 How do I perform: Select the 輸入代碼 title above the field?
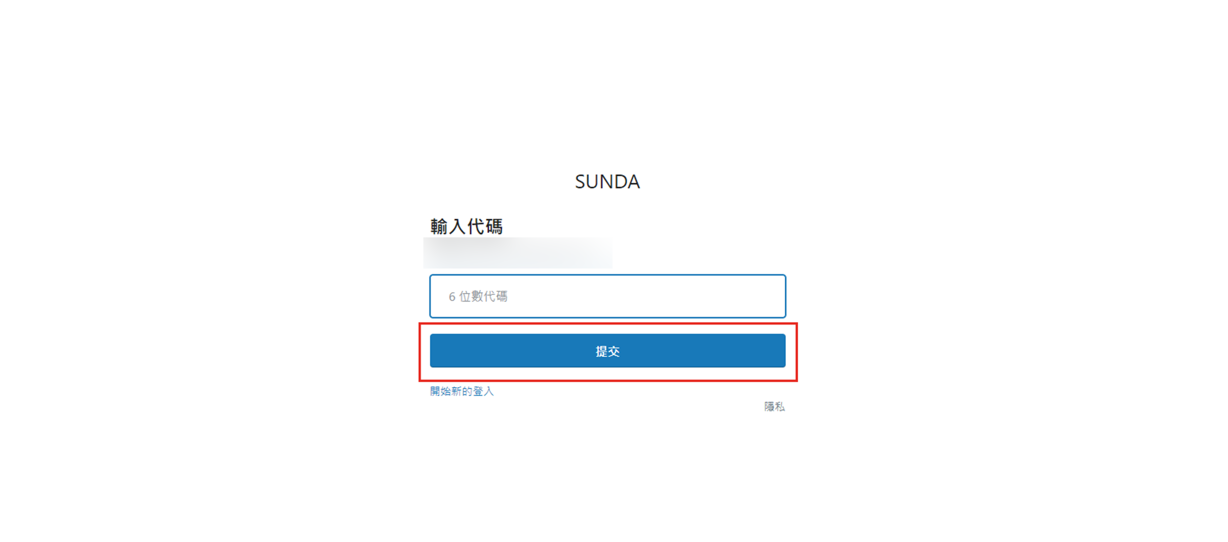coord(466,226)
